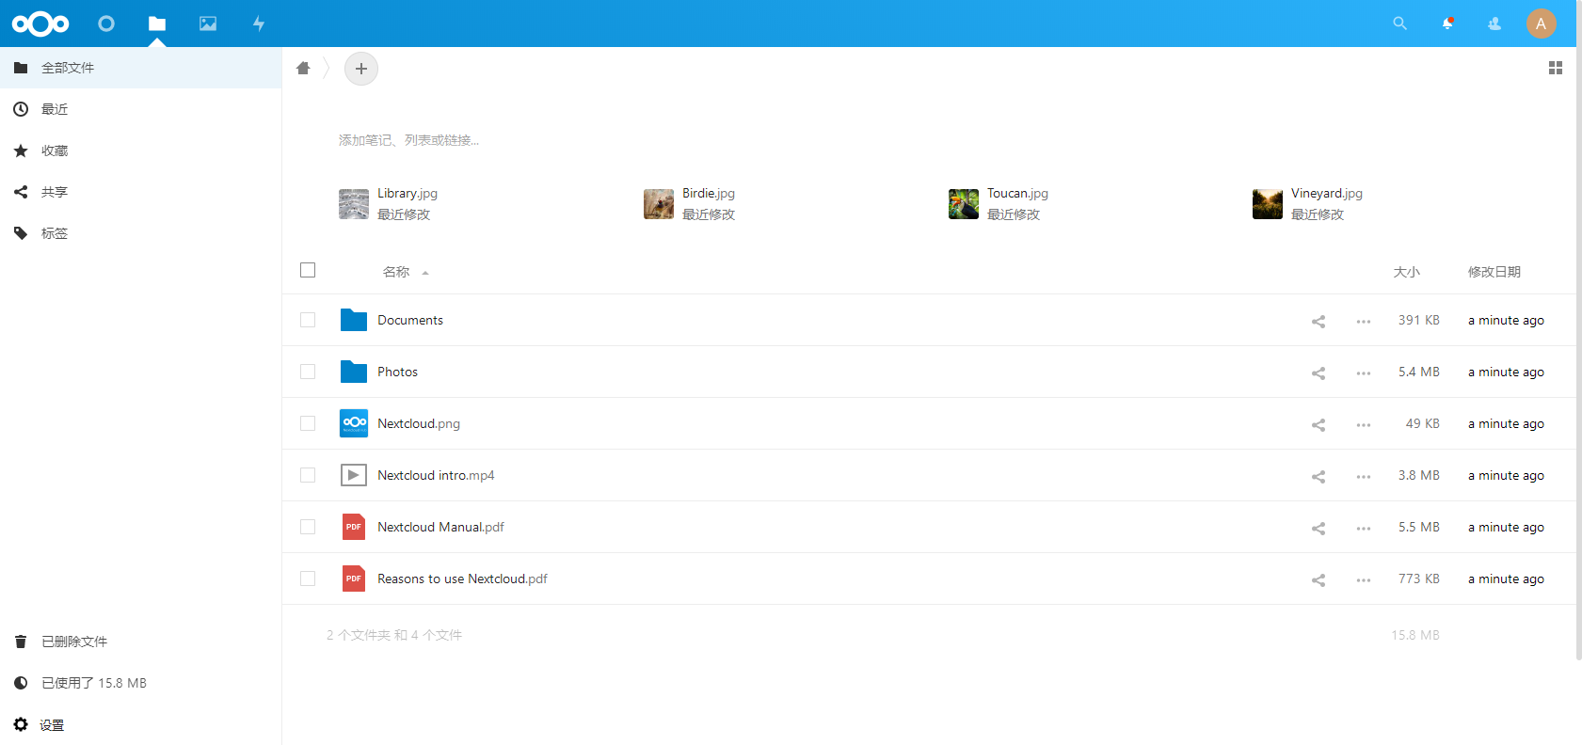Open the contacts menu icon

coord(1494,24)
